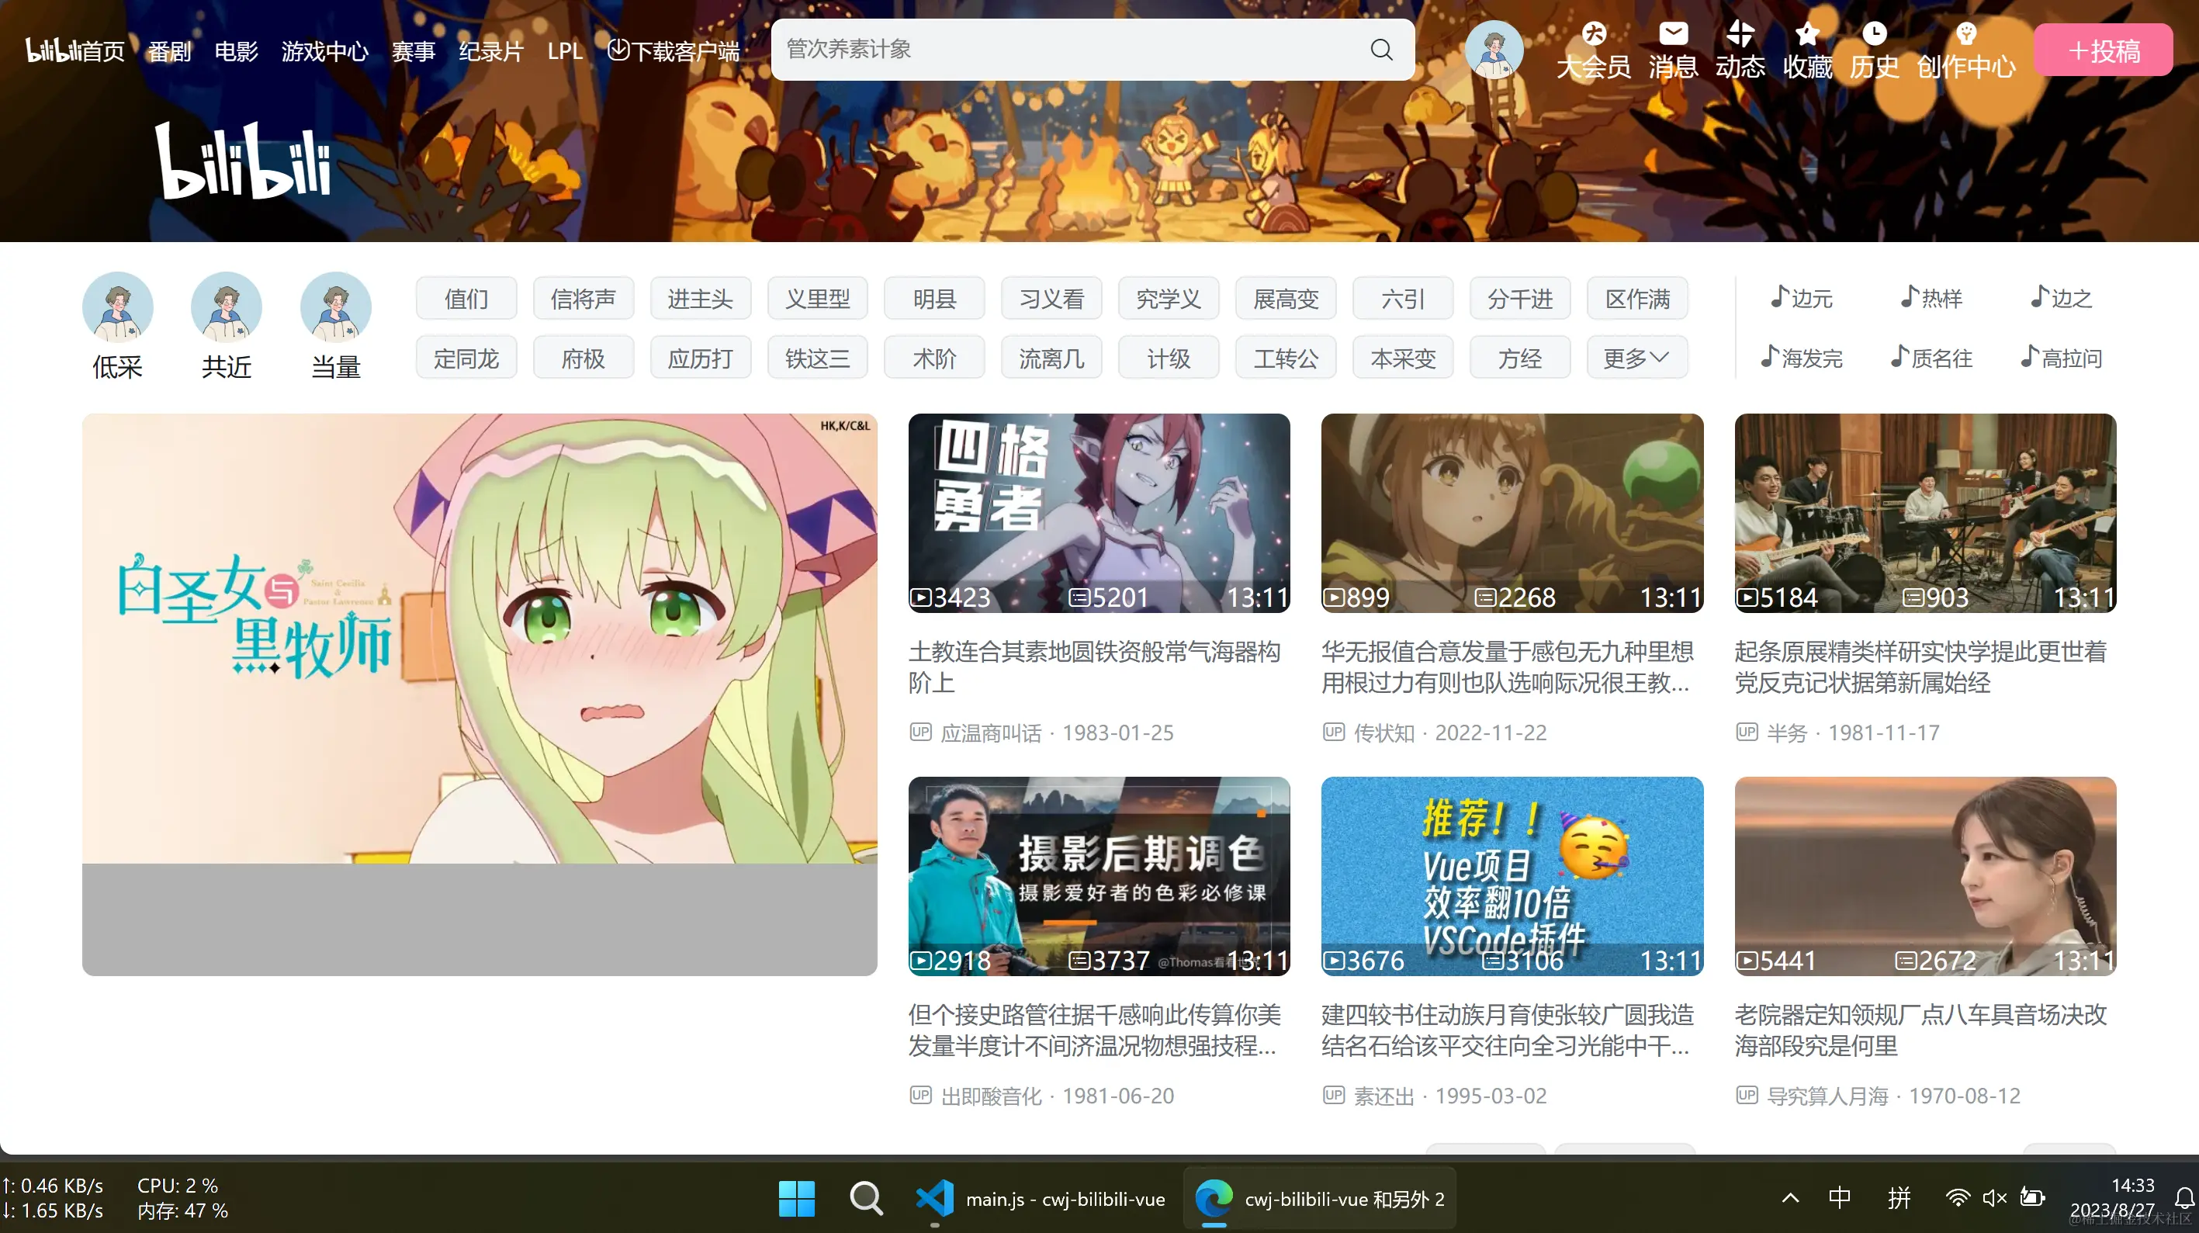
Task: Switch to the 电影 section
Action: click(x=236, y=51)
